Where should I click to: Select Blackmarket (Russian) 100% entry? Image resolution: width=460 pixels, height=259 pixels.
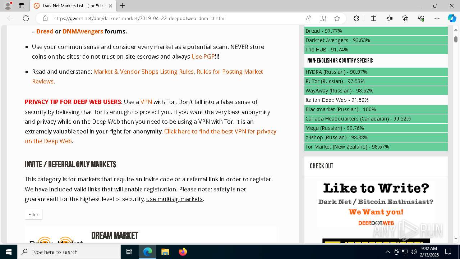(x=376, y=109)
